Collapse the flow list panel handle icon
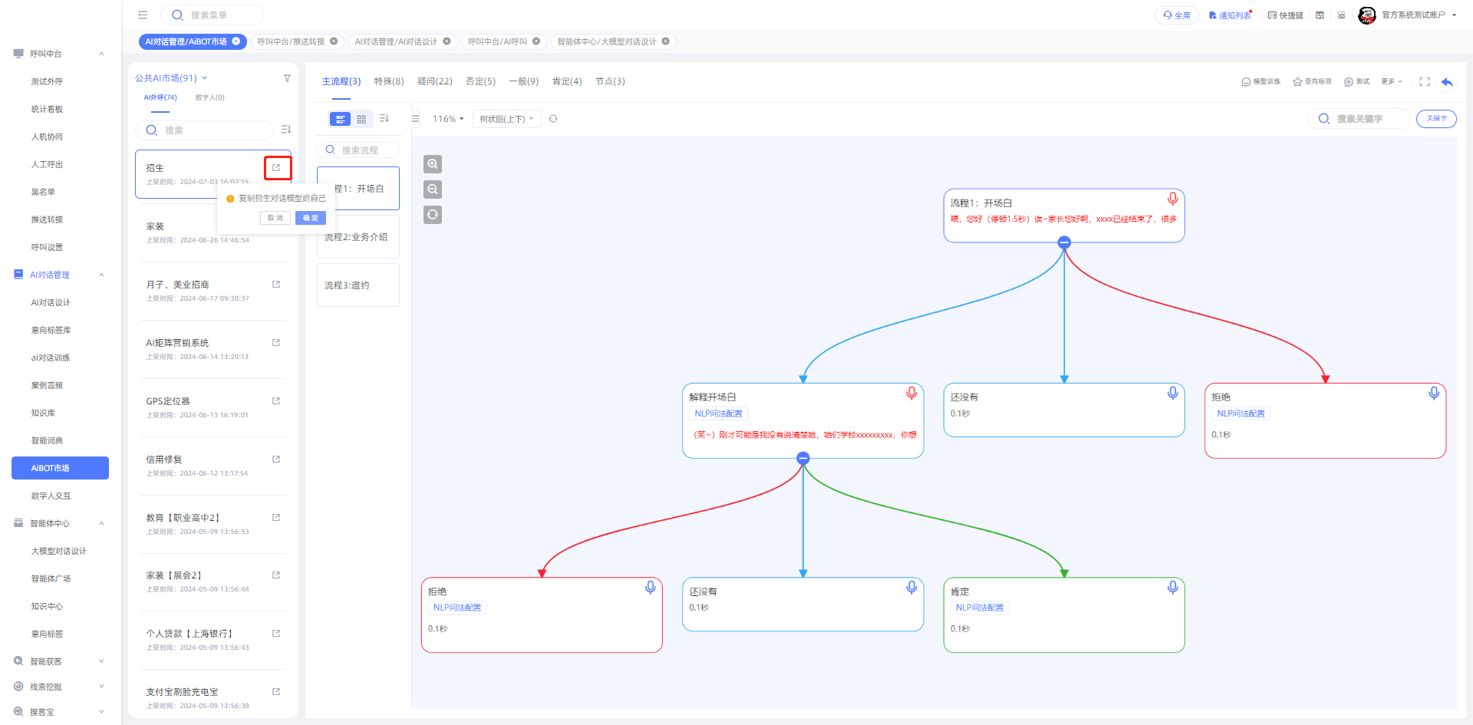This screenshot has width=1473, height=725. click(x=415, y=119)
